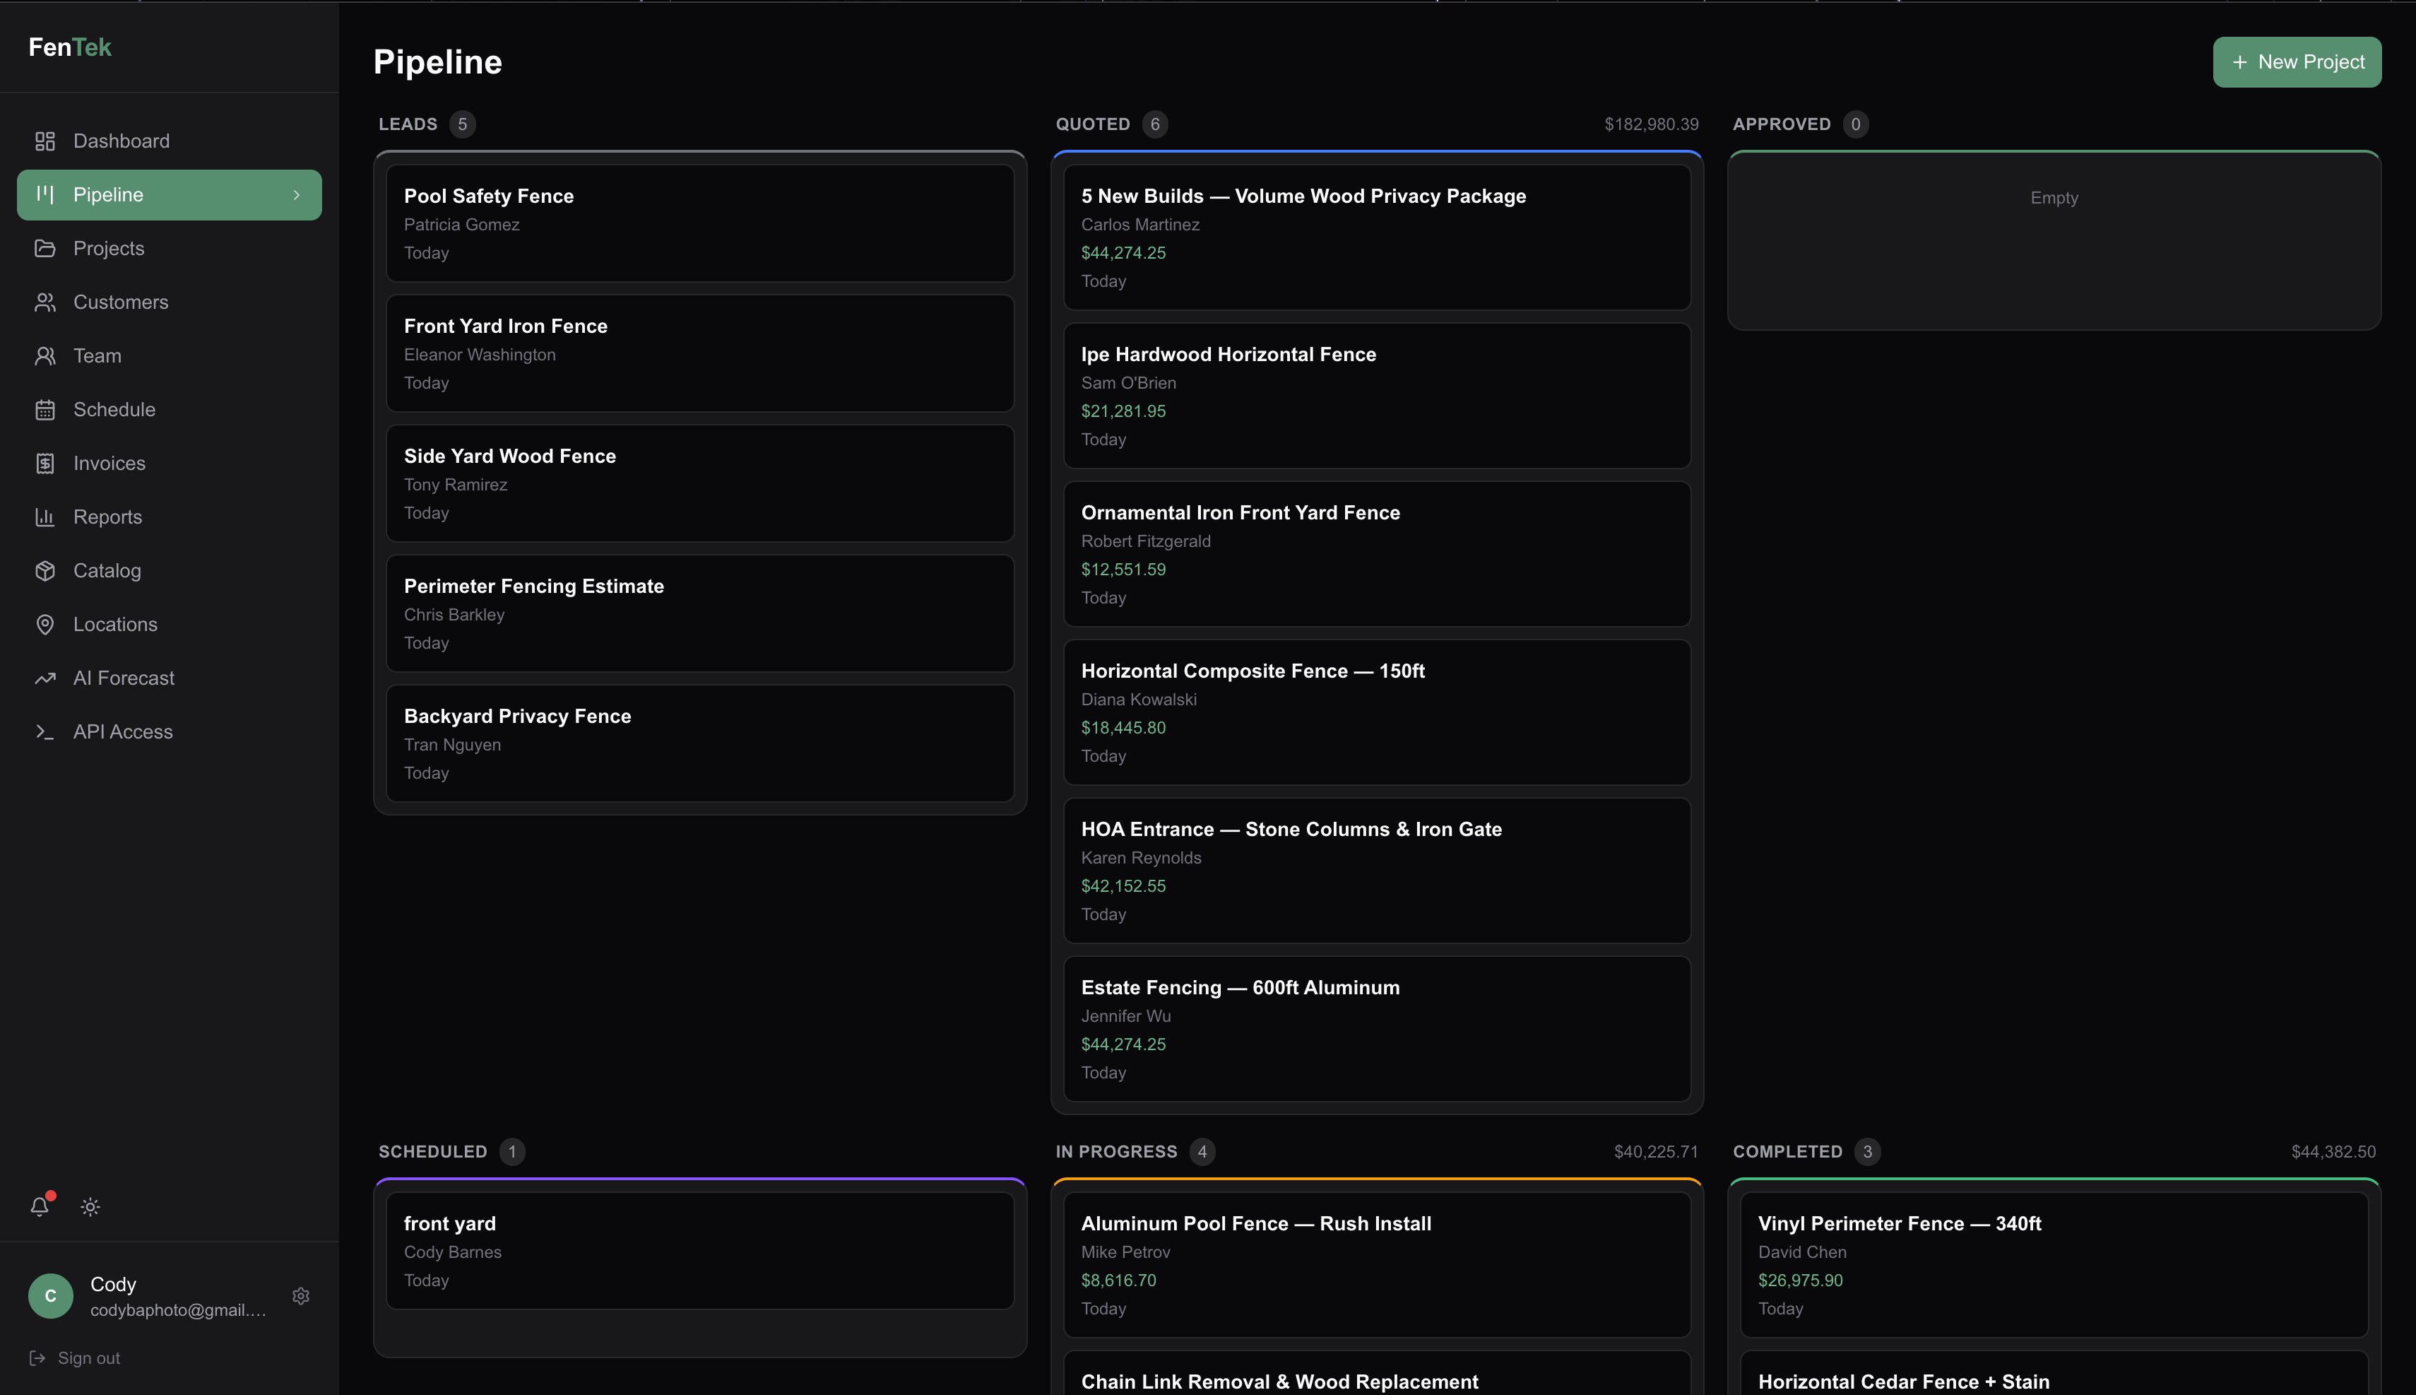Screen dimensions: 2416x1395
Task: Click the Dashboard grid icon
Action: [45, 141]
